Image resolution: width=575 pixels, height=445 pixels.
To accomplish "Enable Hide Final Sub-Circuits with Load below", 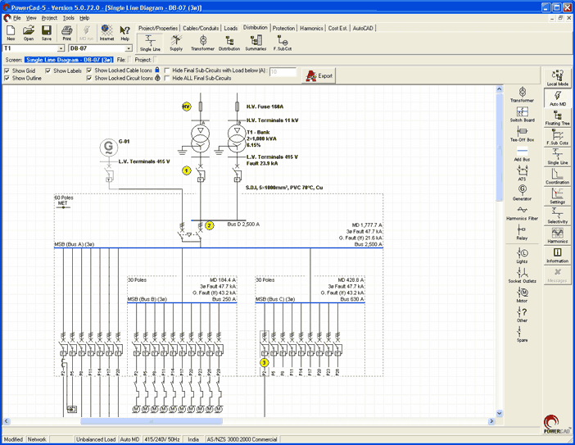I will tap(167, 70).
